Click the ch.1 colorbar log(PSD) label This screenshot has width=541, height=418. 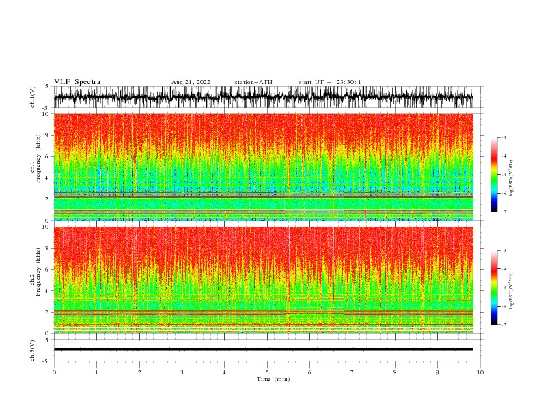(x=512, y=178)
